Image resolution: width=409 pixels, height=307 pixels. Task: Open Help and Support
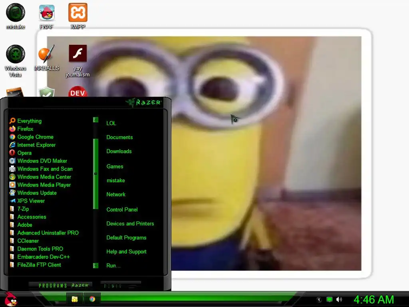126,252
